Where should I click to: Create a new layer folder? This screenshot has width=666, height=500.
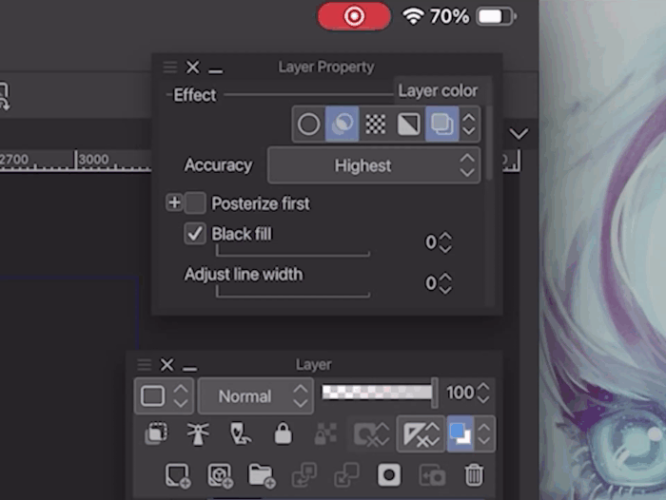click(262, 475)
